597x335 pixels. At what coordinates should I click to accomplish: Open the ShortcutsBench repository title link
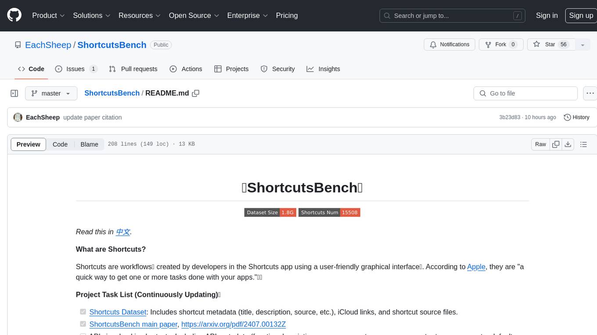(112, 45)
